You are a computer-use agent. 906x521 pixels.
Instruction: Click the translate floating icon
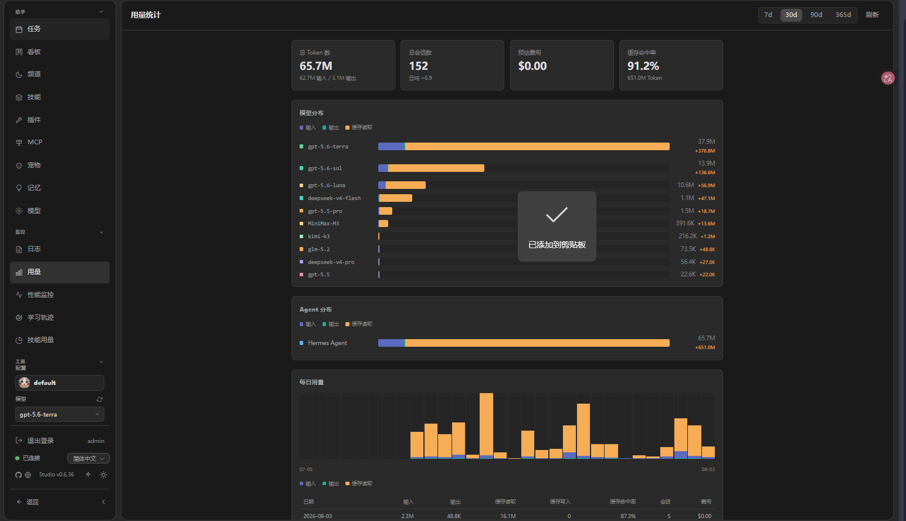tap(888, 78)
